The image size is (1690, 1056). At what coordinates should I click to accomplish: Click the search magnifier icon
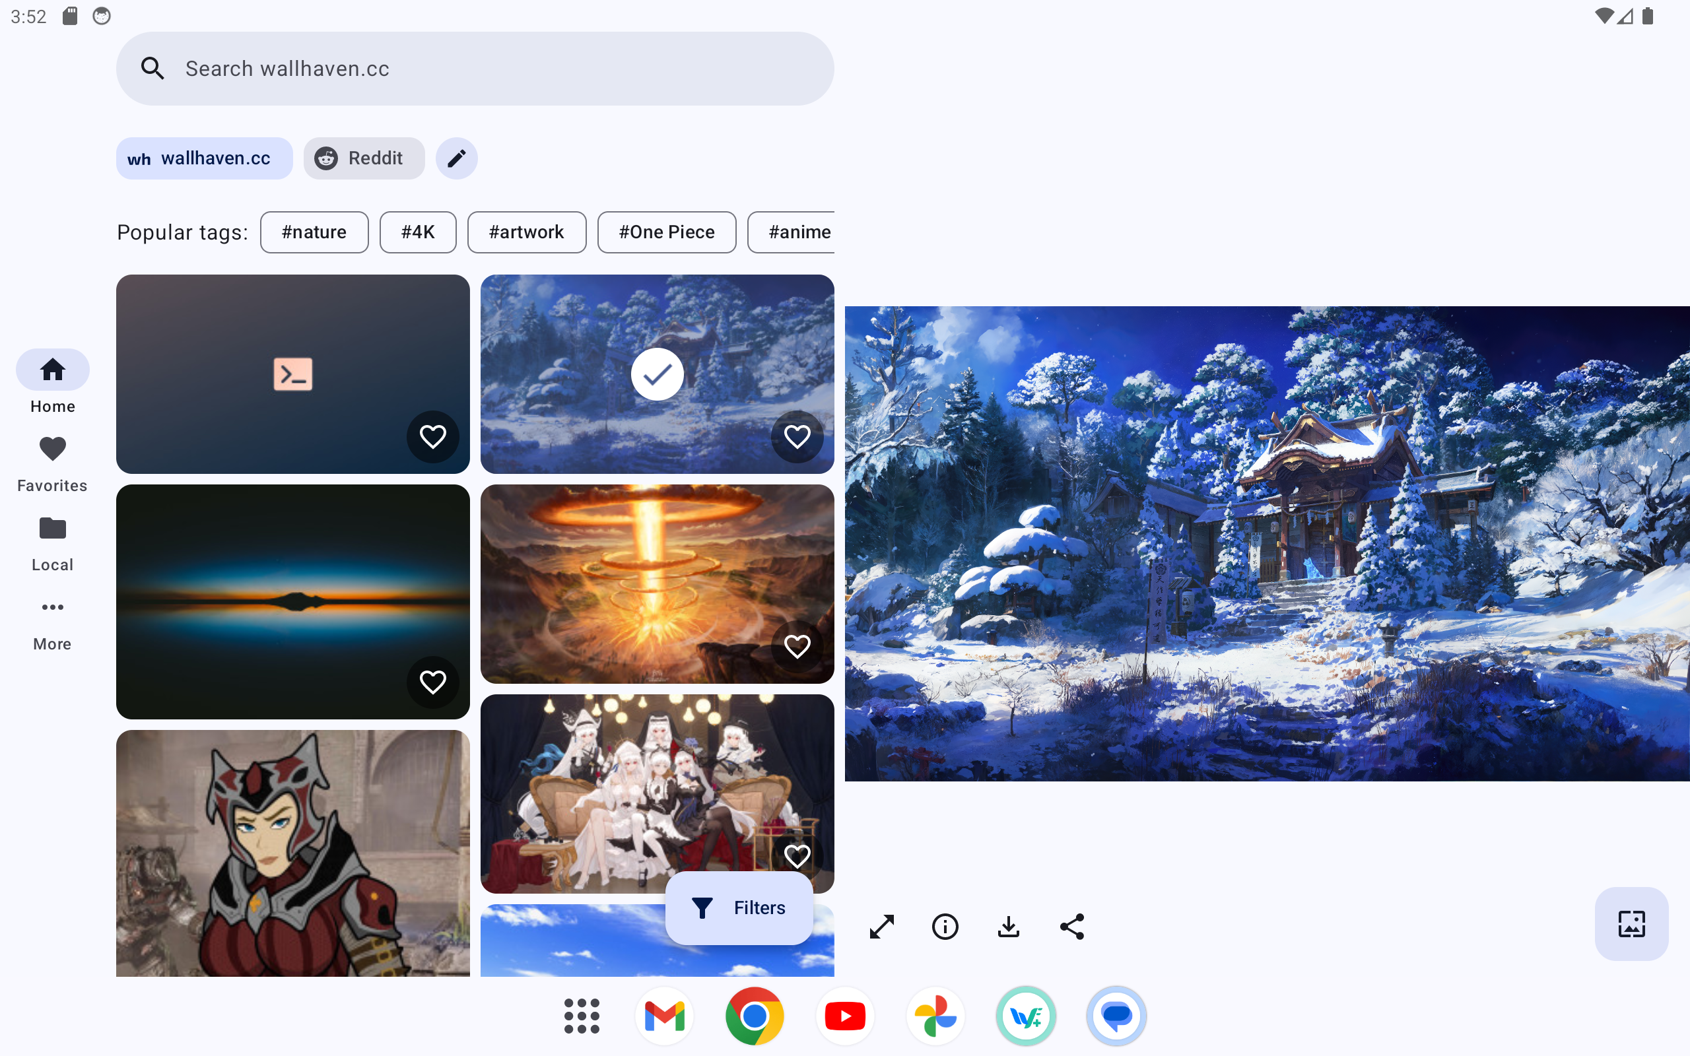152,69
